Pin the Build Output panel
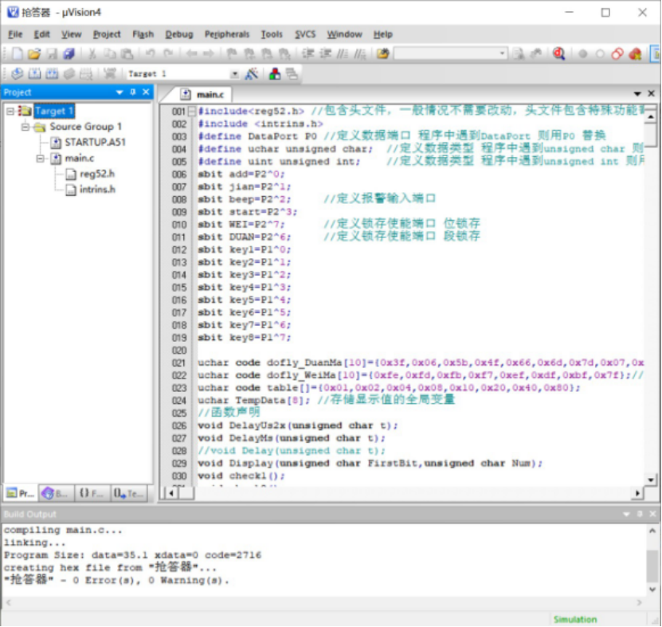The image size is (662, 627). tap(640, 514)
